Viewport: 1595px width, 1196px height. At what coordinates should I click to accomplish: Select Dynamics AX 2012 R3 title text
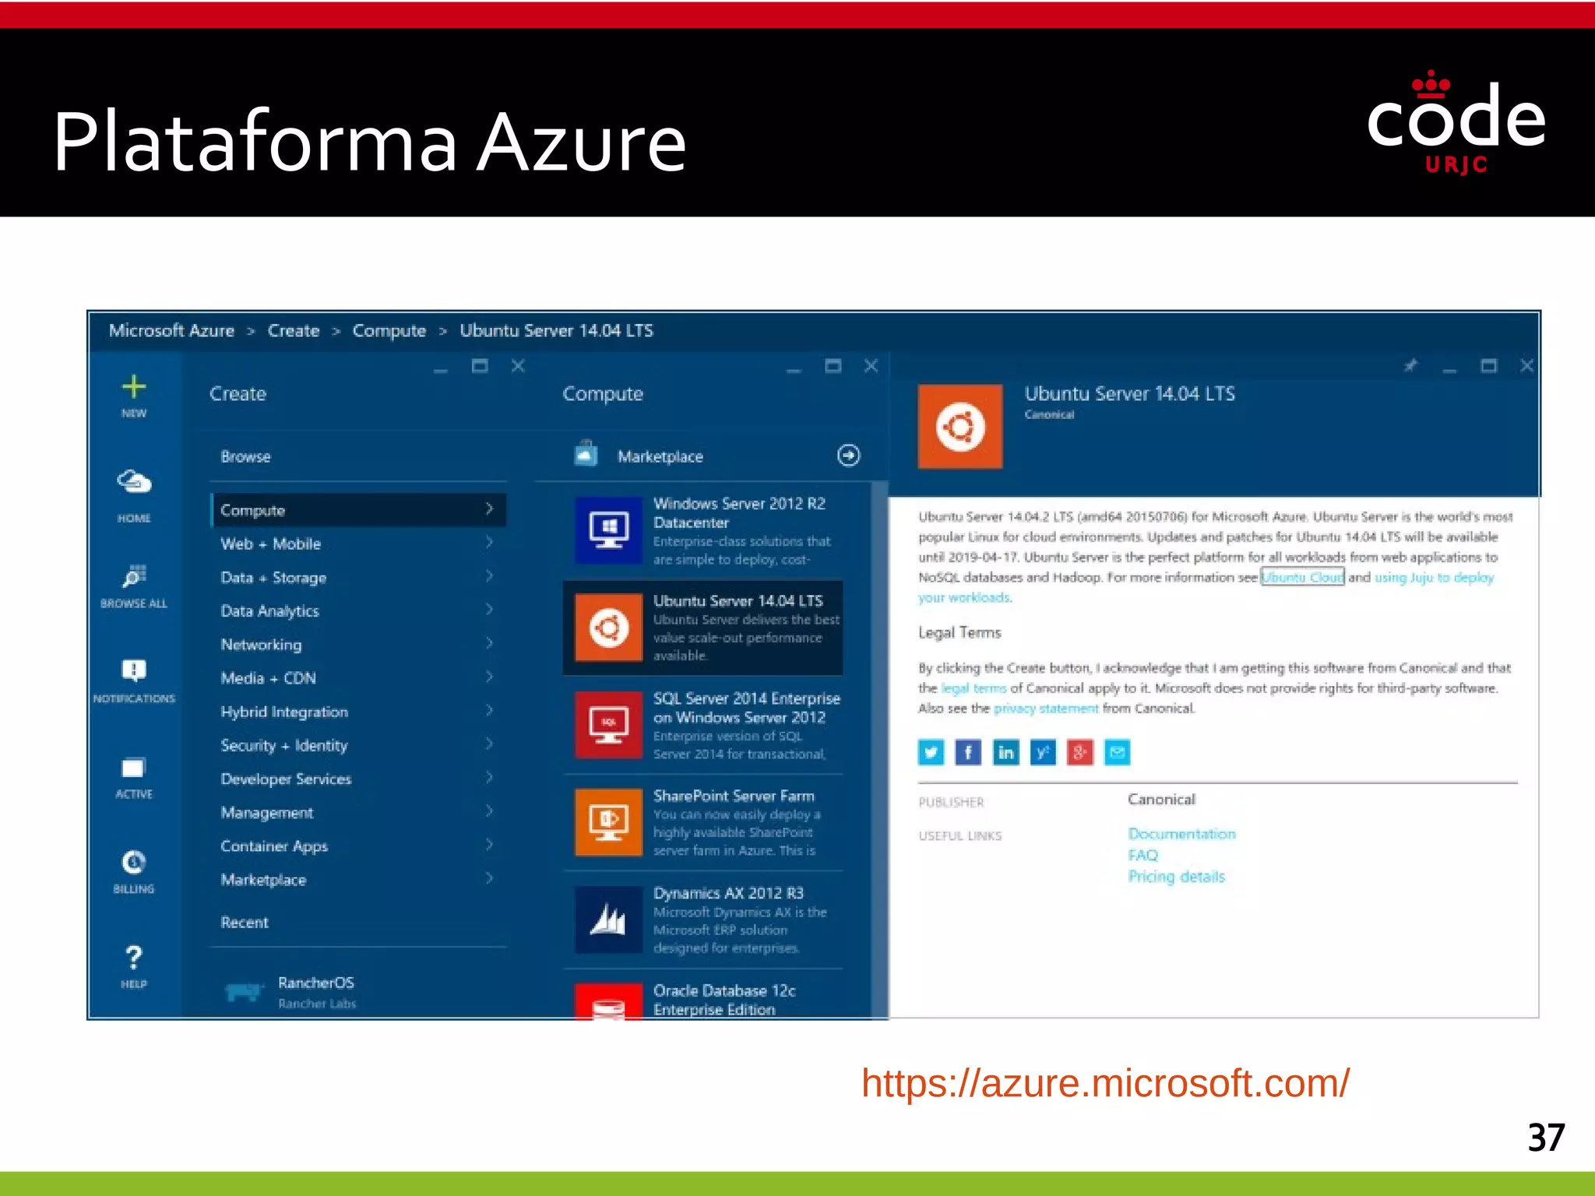(728, 893)
